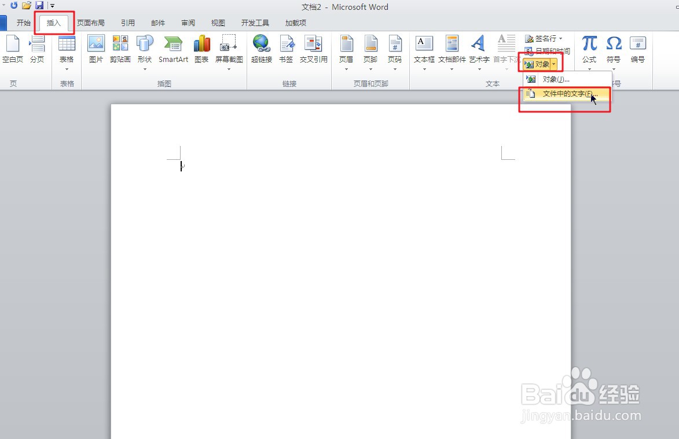Open a file from Quick Access toolbar

pyautogui.click(x=27, y=6)
